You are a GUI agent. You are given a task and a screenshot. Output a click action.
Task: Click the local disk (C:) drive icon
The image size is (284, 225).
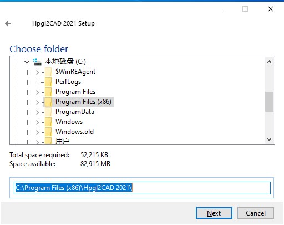[37, 62]
